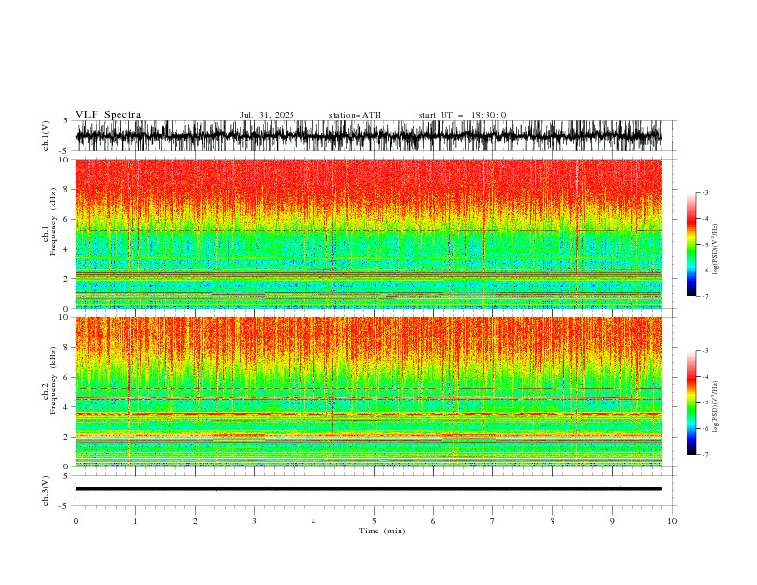Image resolution: width=757 pixels, height=585 pixels.
Task: Click the ch.2 spectrogram "2" kHz tick label
Action: [67, 437]
